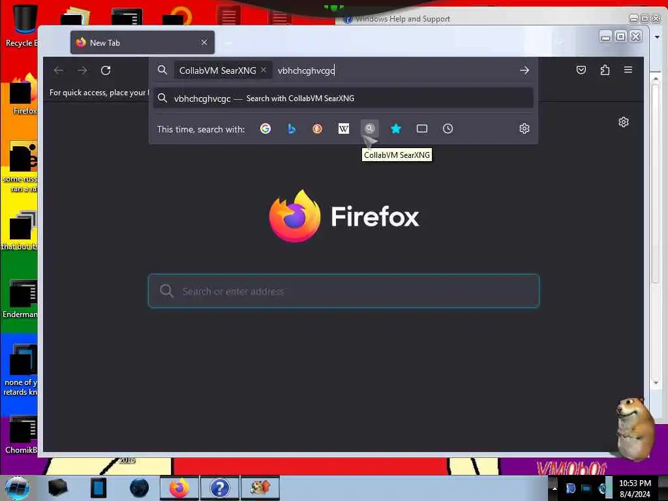Viewport: 668px width, 501px height.
Task: Click address bar text vbhchcghvcgc
Action: coord(306,70)
